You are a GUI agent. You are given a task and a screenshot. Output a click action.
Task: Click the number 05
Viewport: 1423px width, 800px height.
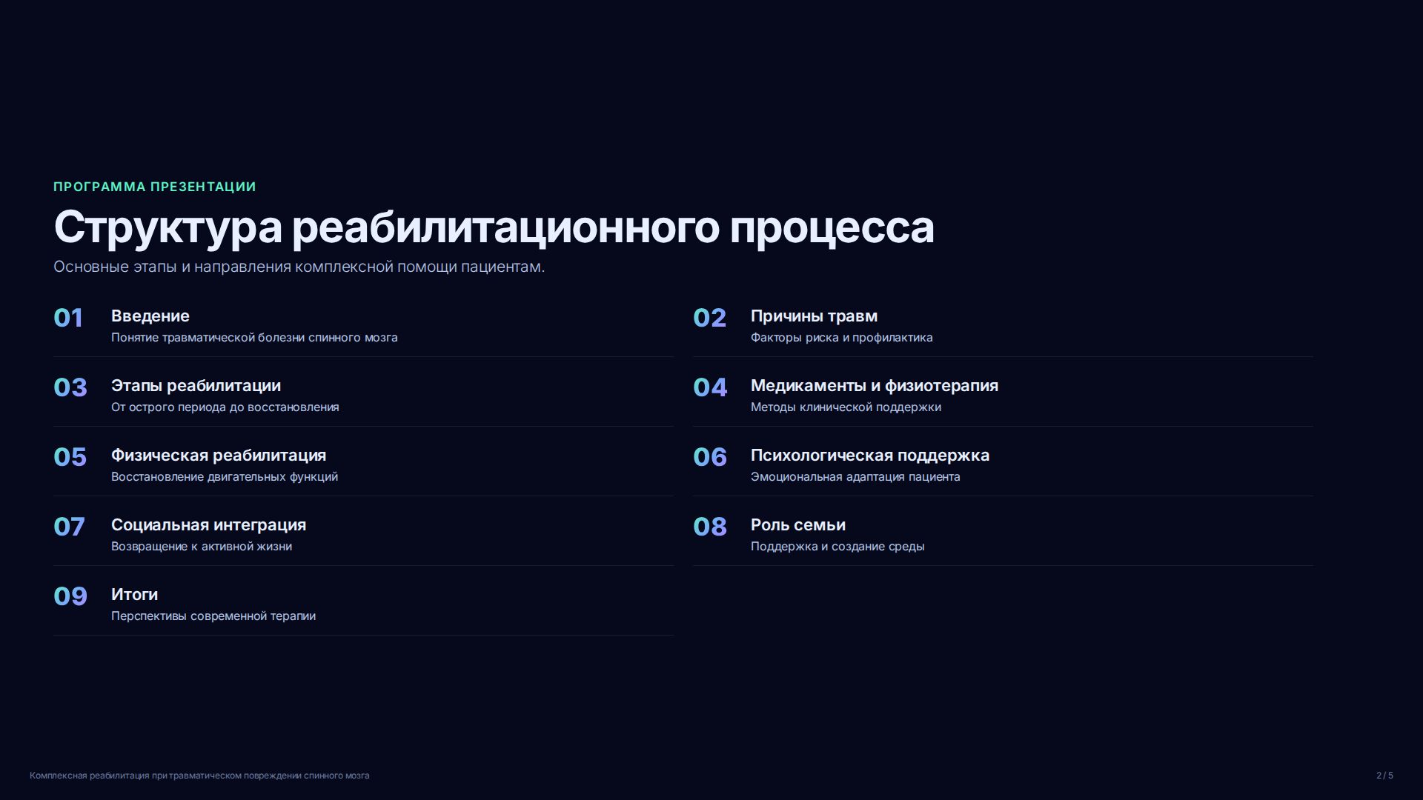[70, 457]
